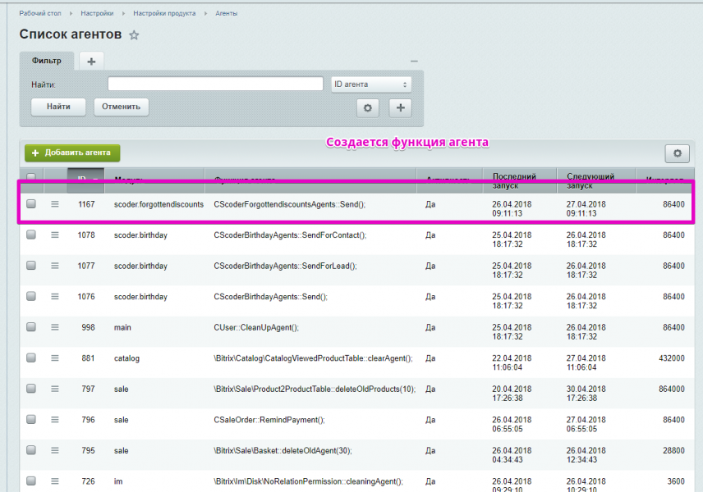
Task: Select checkbox for agent 1076 row
Action: (31, 296)
